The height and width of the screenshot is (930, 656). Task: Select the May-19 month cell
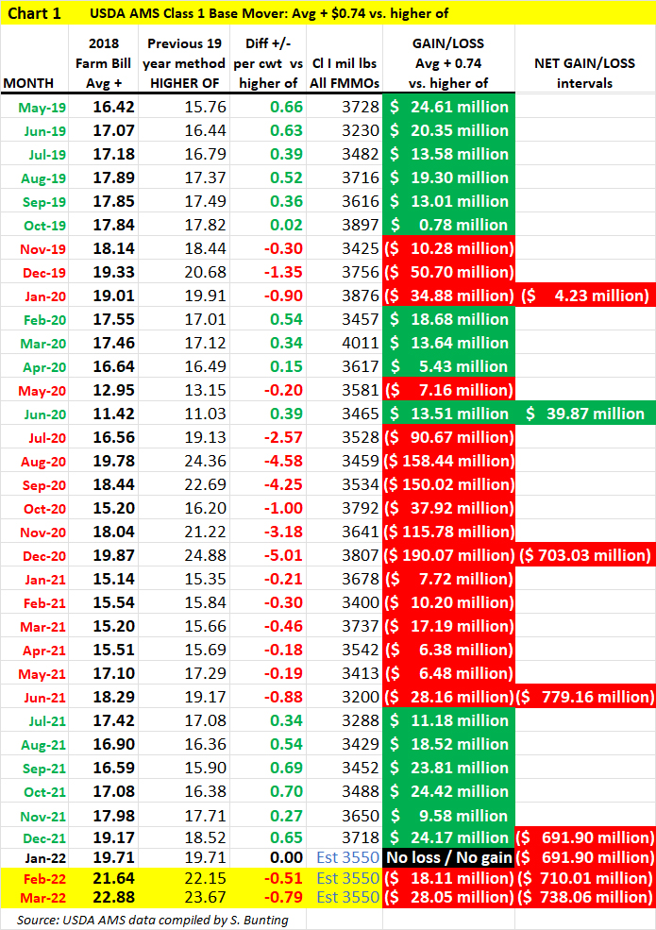(35, 107)
